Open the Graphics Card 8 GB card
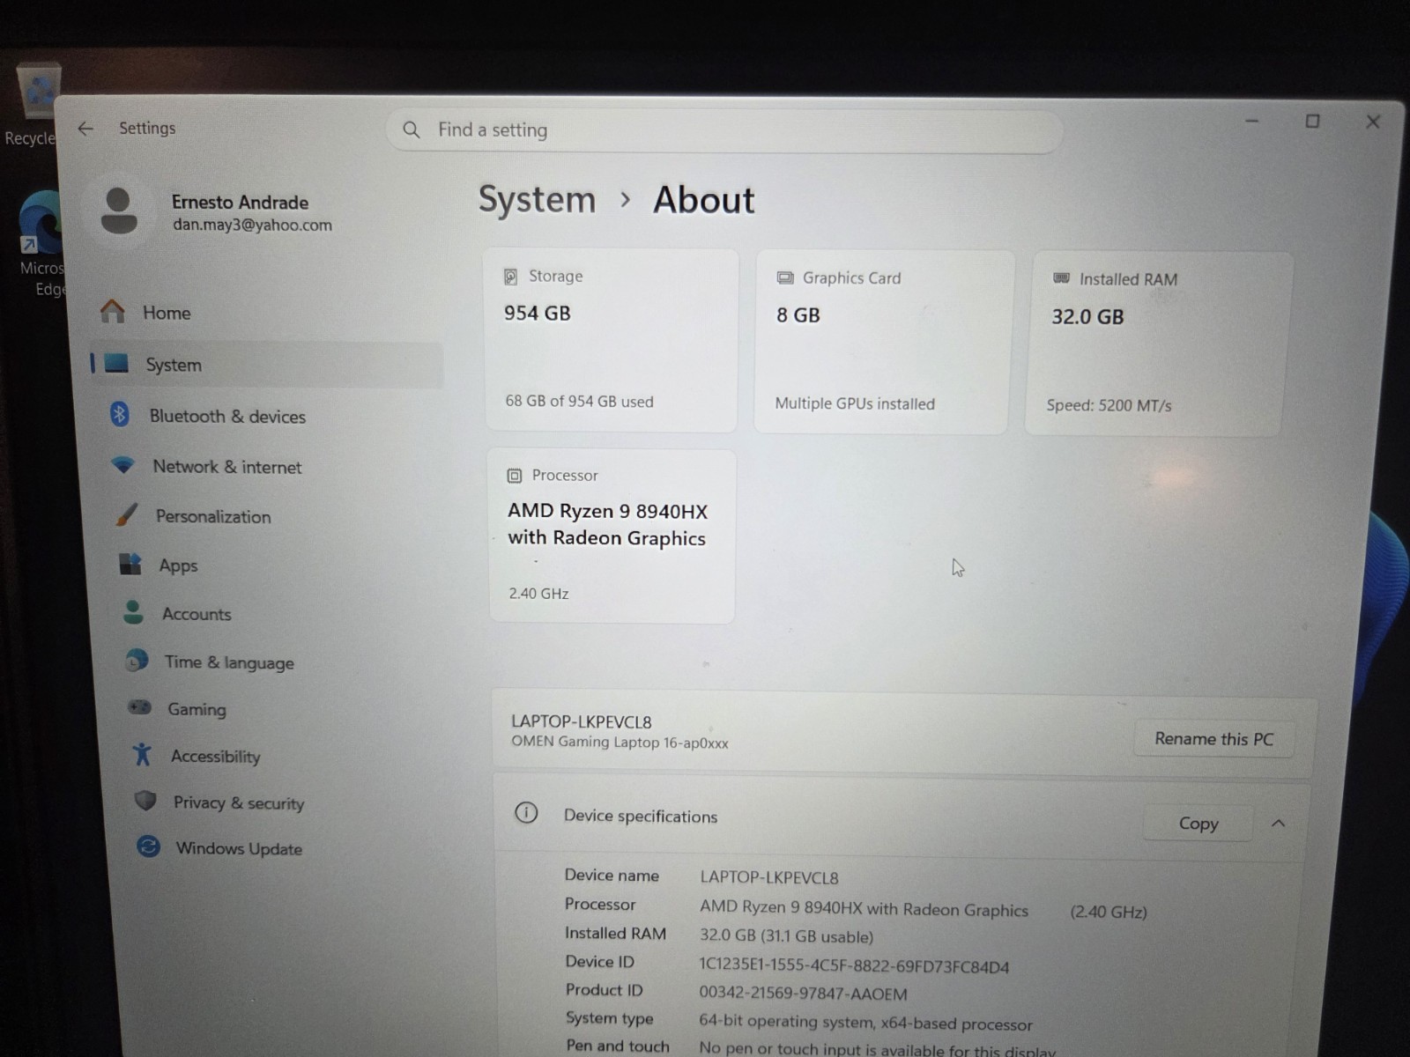Image resolution: width=1410 pixels, height=1057 pixels. pyautogui.click(x=884, y=342)
